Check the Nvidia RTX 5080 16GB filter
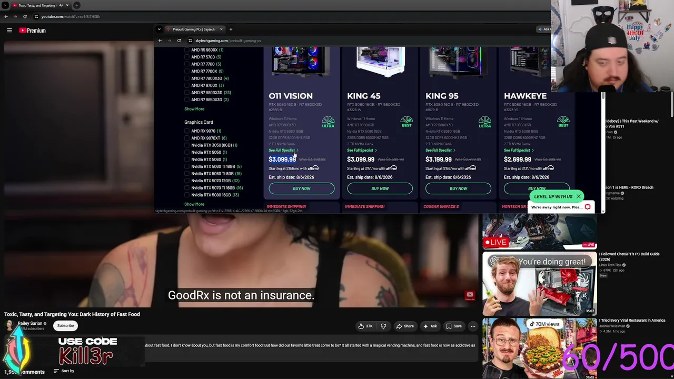Image resolution: width=674 pixels, height=379 pixels. 187,195
